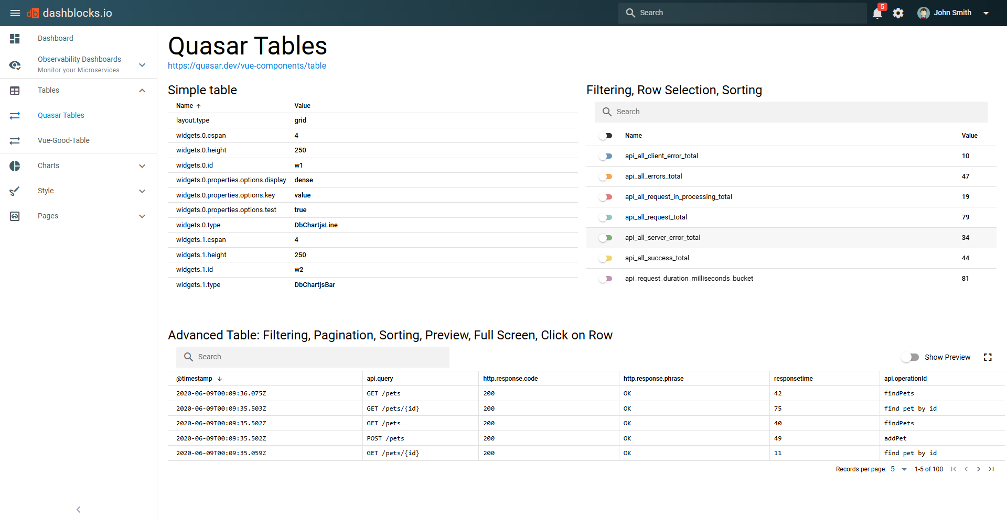The width and height of the screenshot is (1007, 519).
Task: Focus the top bar Search field
Action: click(742, 13)
